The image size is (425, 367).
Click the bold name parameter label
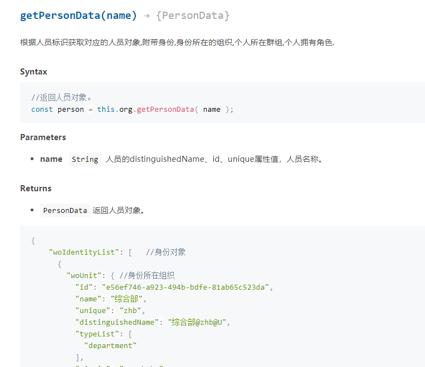coord(51,159)
